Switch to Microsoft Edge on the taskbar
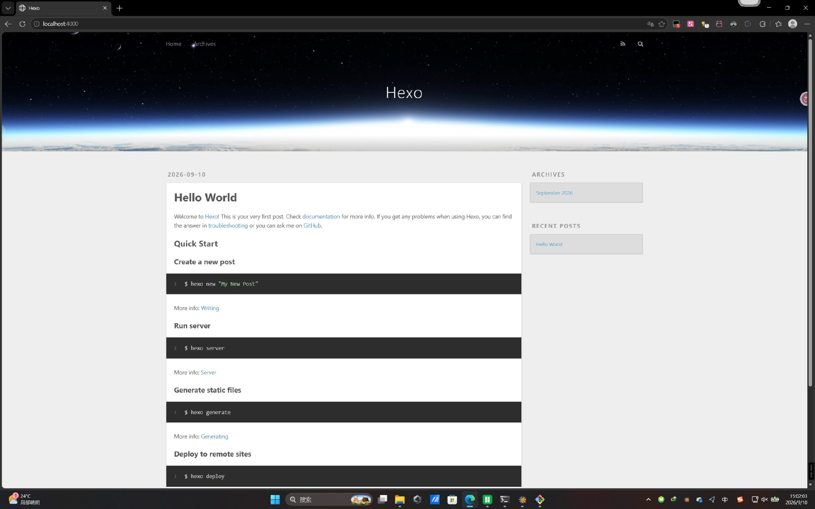Image resolution: width=815 pixels, height=509 pixels. tap(470, 499)
